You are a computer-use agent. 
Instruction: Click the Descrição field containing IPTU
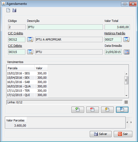65,27
